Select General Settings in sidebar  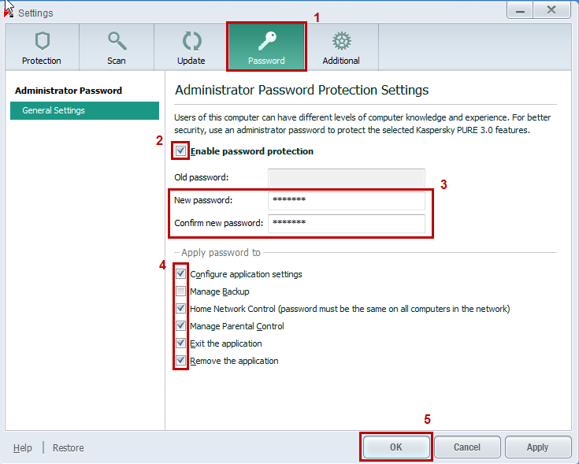tap(84, 110)
